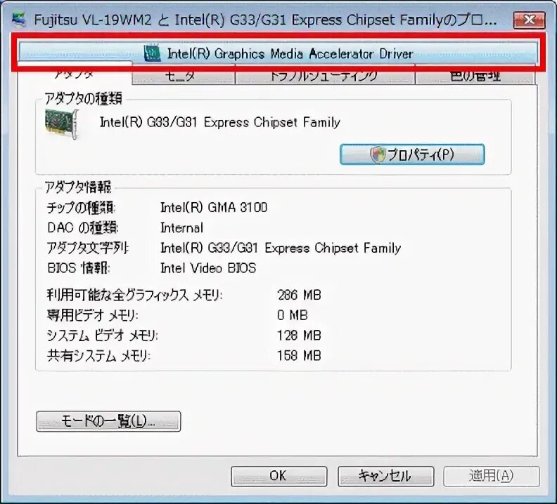
Task: Click the 共有システム メモリ label
Action: pyautogui.click(x=98, y=355)
